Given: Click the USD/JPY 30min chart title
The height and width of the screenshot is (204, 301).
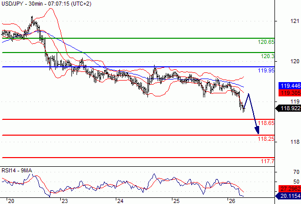Looking at the screenshot, I should 46,4.
